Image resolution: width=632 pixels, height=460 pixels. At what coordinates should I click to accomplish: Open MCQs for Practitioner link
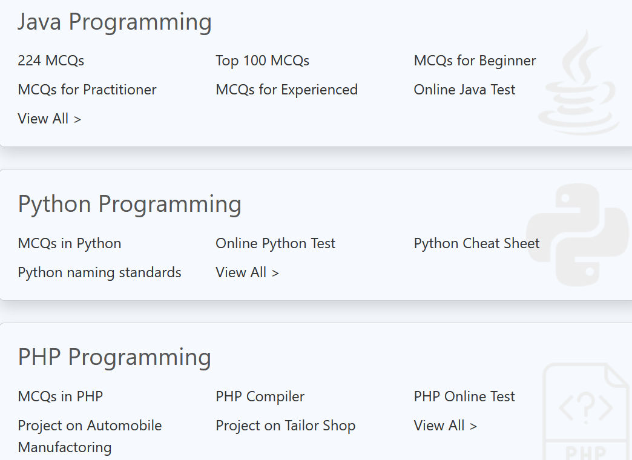87,90
